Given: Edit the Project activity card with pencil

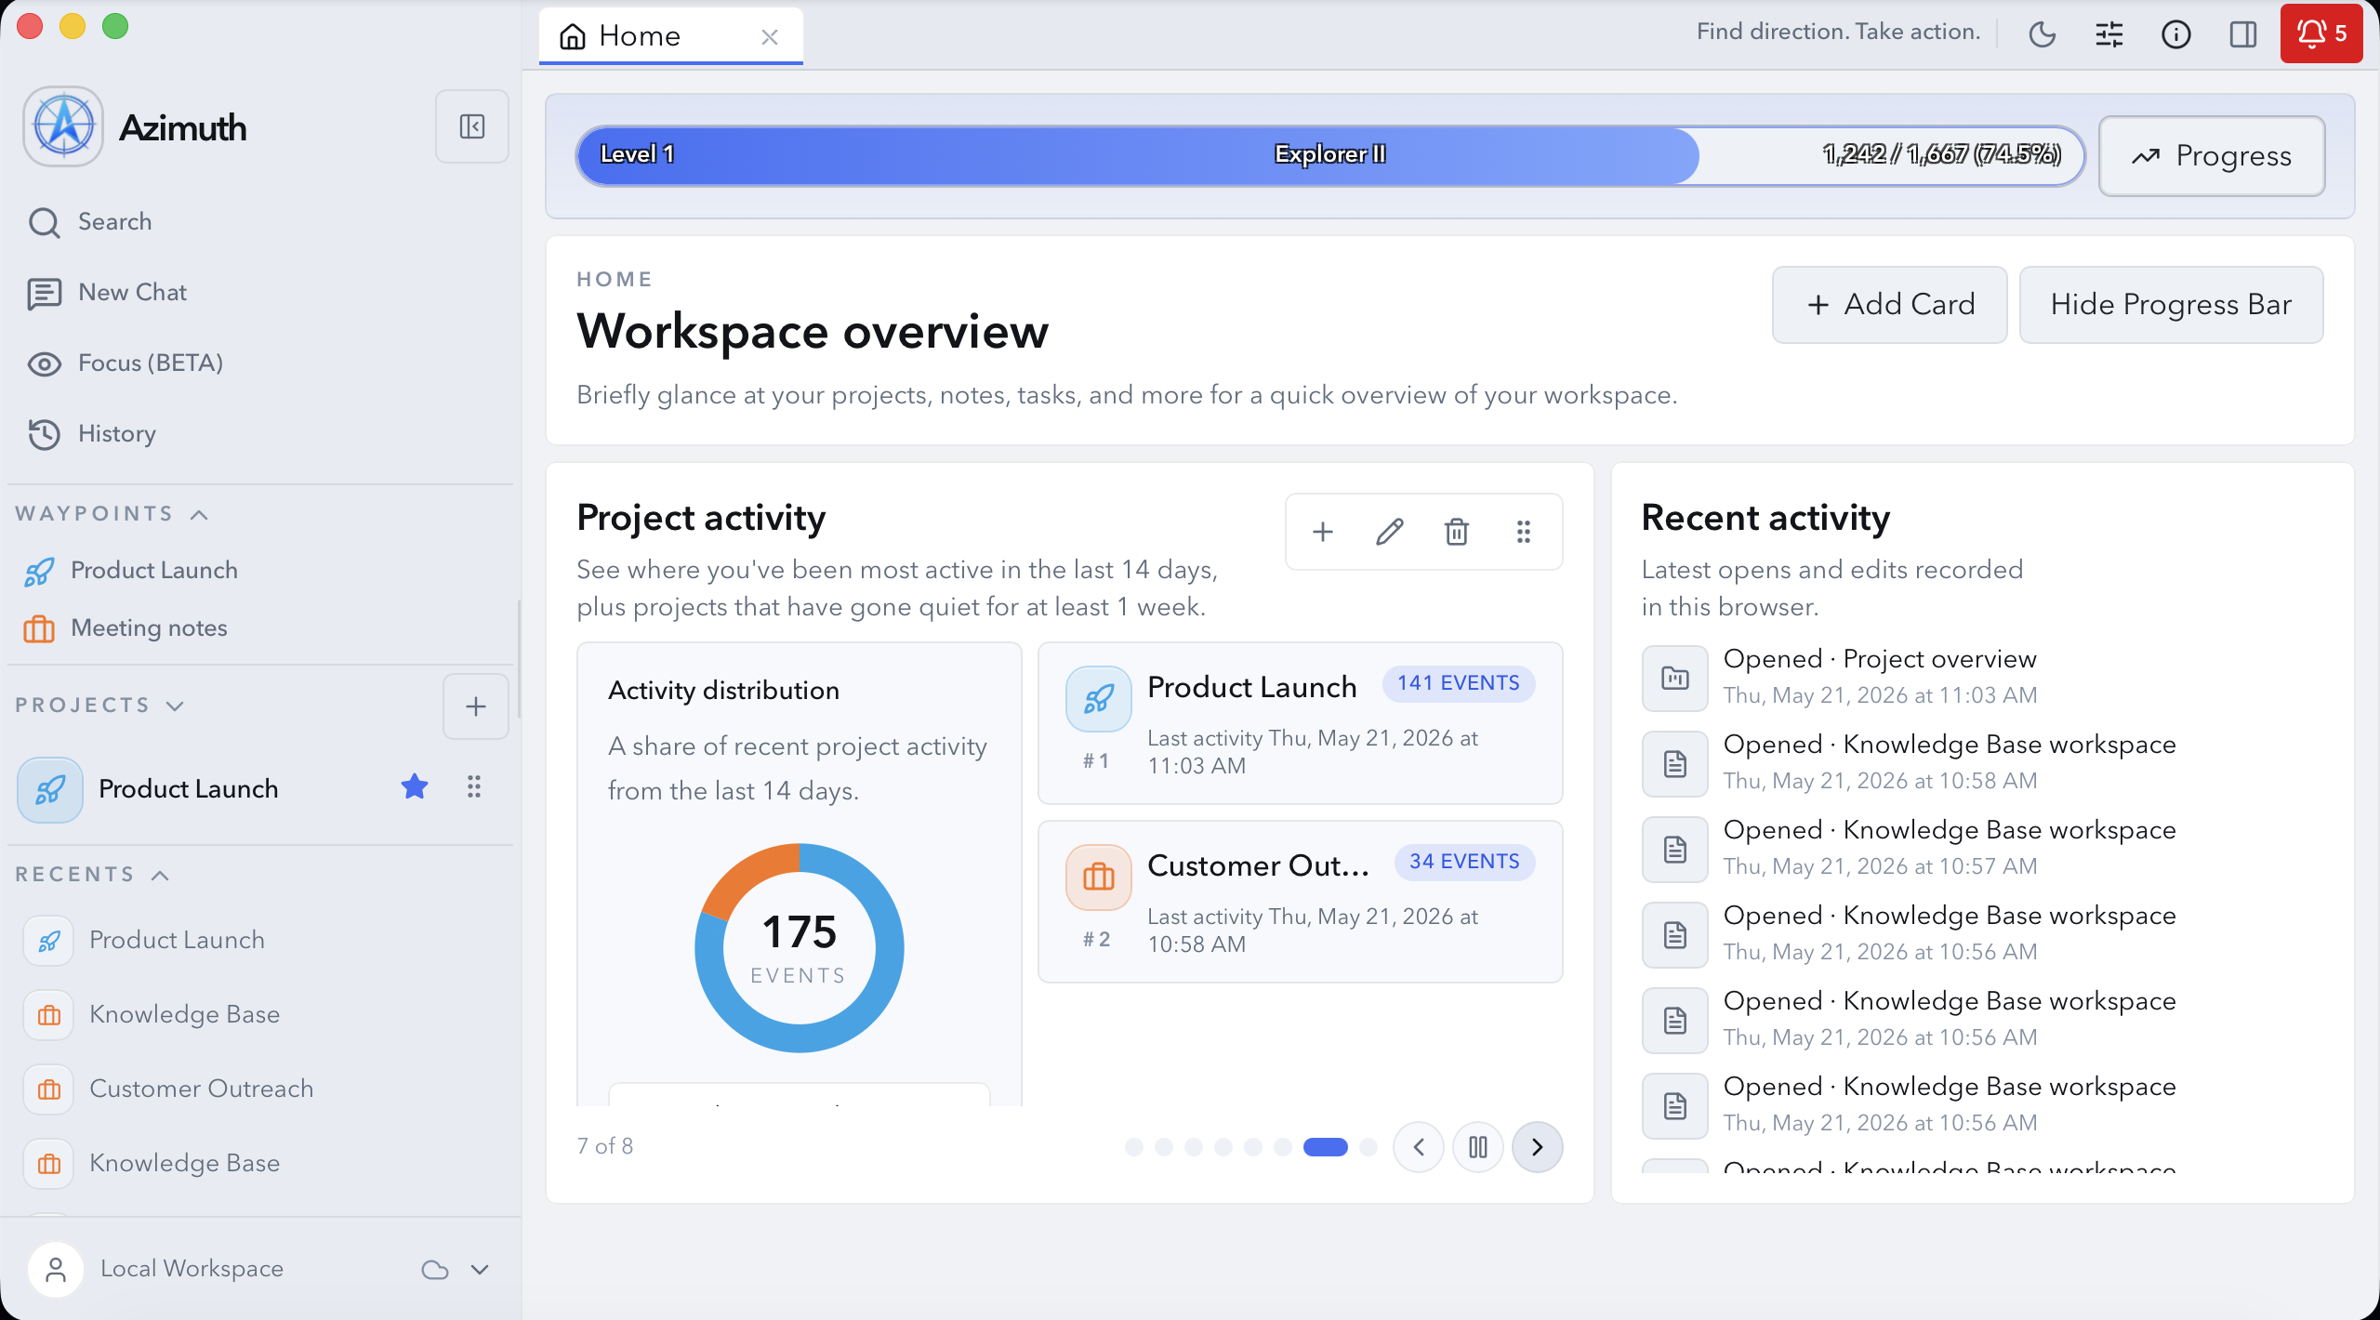Looking at the screenshot, I should (1390, 532).
